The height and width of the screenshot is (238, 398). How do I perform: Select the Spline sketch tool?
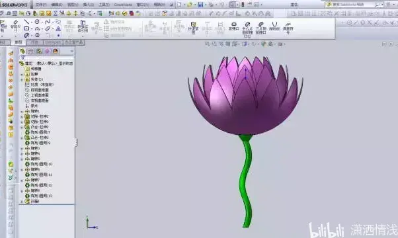(x=48, y=22)
